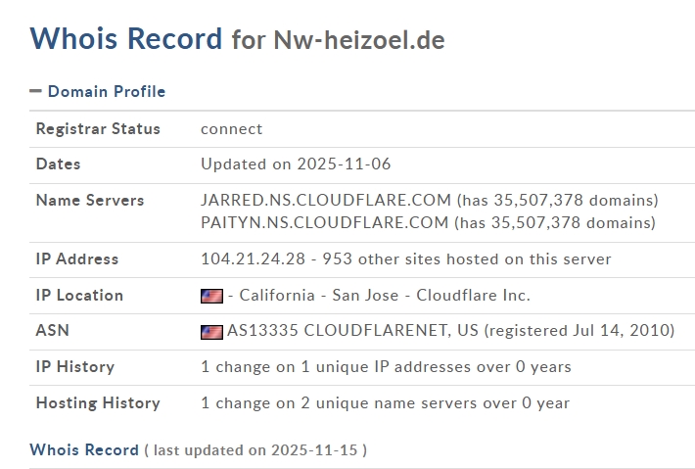The image size is (695, 469).
Task: Click the minus icon beside Domain Profile
Action: pos(36,91)
